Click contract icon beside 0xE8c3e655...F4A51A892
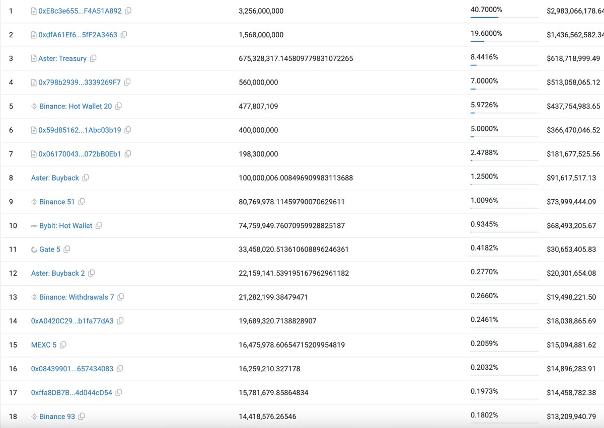The height and width of the screenshot is (428, 604). click(34, 11)
